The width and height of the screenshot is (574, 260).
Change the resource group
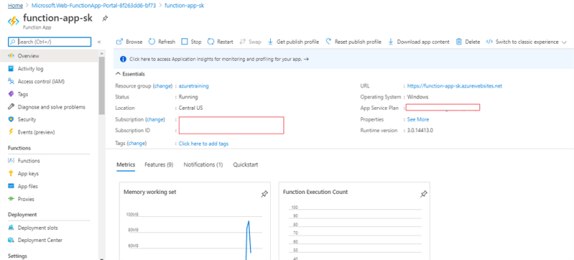tap(162, 86)
